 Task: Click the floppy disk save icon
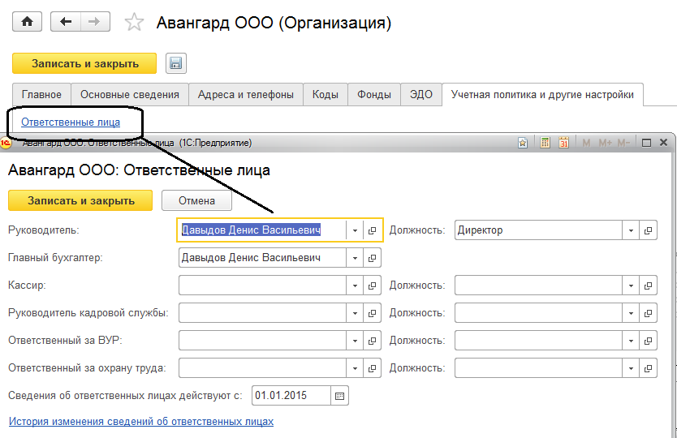click(x=176, y=63)
